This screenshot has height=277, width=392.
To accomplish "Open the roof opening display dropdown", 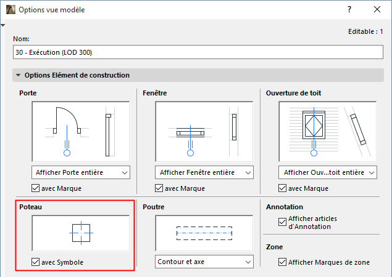I will coord(327,172).
